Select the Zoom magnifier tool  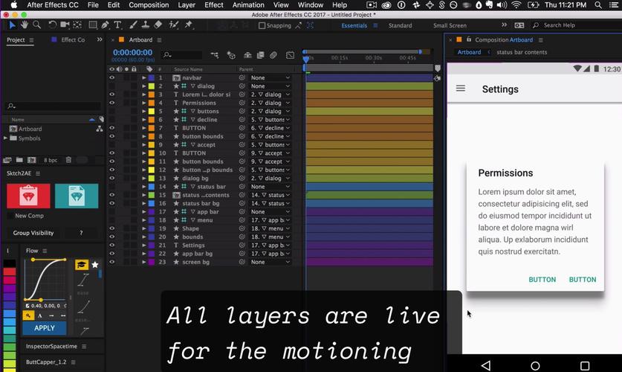(x=37, y=25)
